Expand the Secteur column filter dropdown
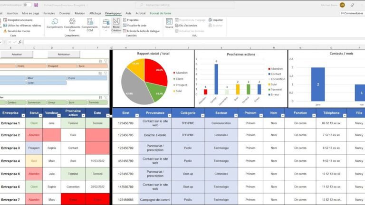 tap(236, 115)
